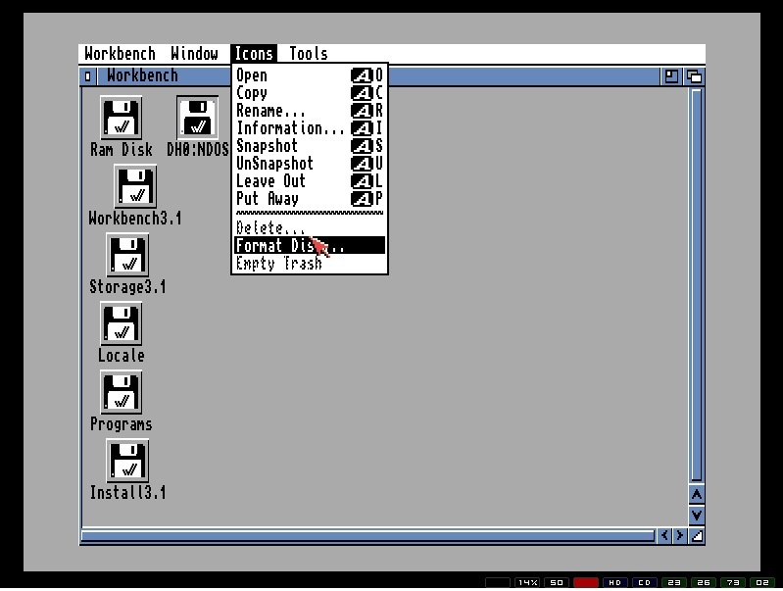Image resolution: width=783 pixels, height=591 pixels.
Task: Select the Ram Disk icon
Action: coord(121,118)
